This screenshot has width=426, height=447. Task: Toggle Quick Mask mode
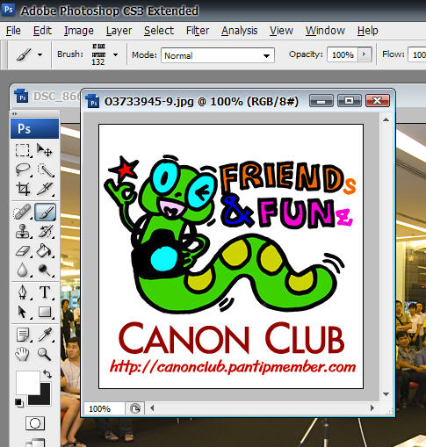(x=35, y=423)
